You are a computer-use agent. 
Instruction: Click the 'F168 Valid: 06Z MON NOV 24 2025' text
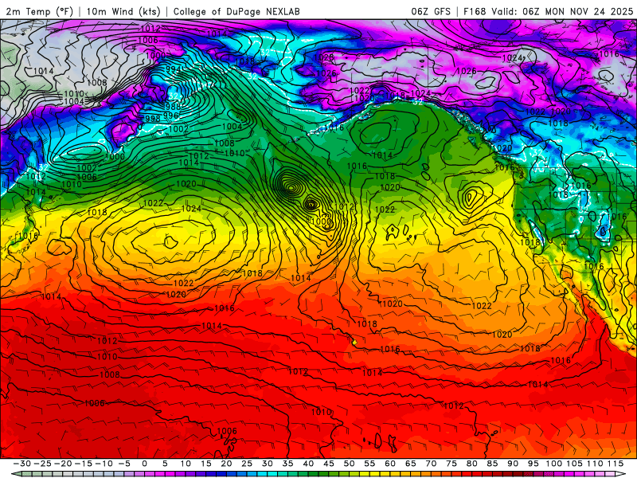coord(548,11)
